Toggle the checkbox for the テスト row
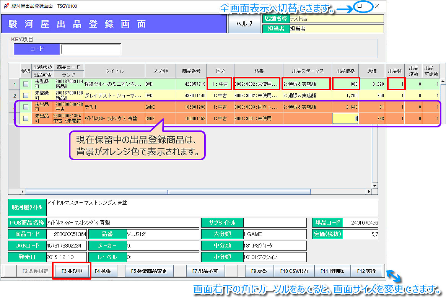446x298 pixels. (x=26, y=107)
